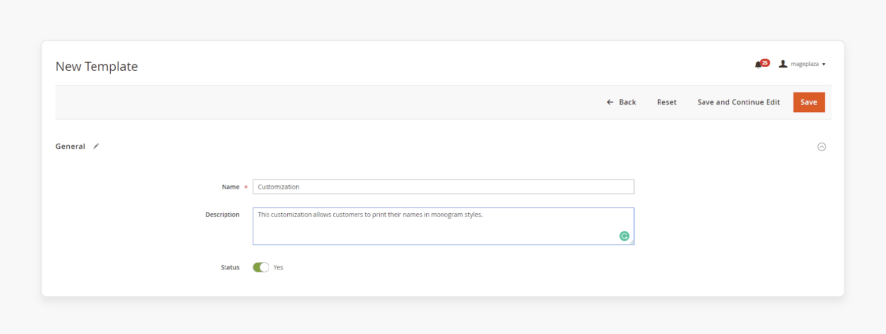Click the Status field label
The height and width of the screenshot is (334, 886).
click(230, 267)
